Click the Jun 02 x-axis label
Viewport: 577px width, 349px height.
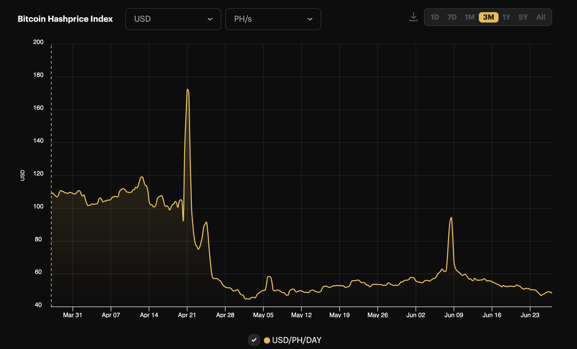[x=416, y=315]
